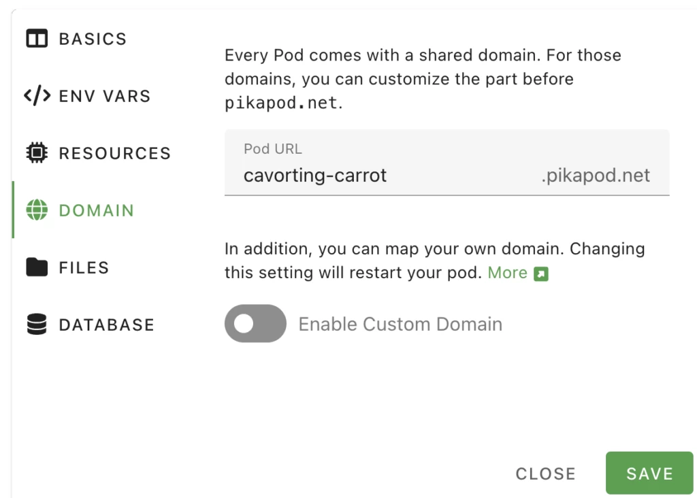Click the Basics columns icon

(37, 39)
